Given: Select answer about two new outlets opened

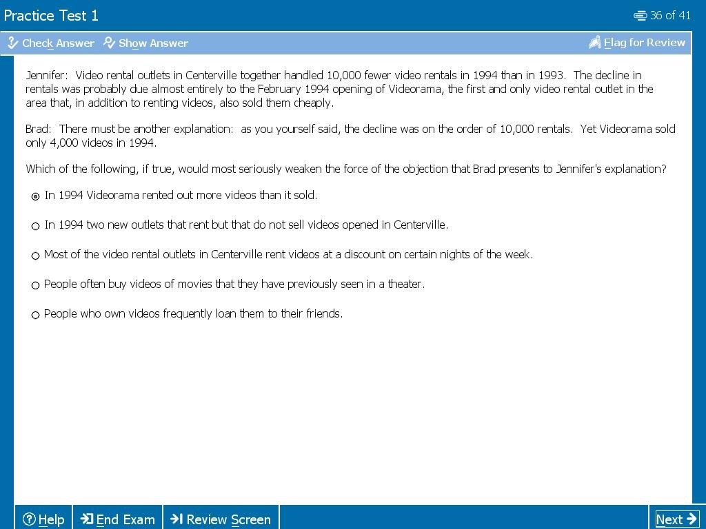Looking at the screenshot, I should [x=36, y=226].
